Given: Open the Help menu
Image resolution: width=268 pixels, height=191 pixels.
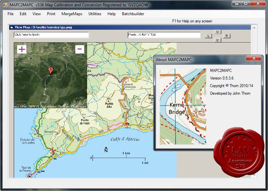Looking at the screenshot, I should tap(111, 14).
